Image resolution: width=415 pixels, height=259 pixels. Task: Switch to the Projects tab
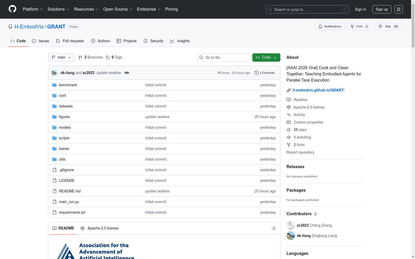click(x=127, y=41)
